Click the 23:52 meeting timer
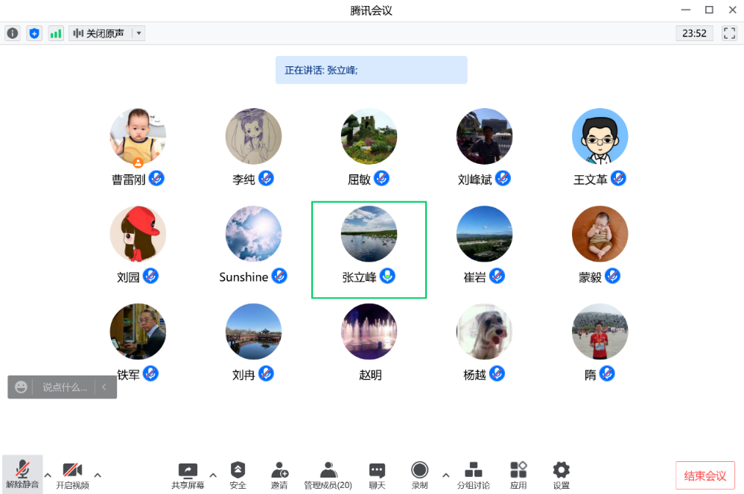Screen dimensions: 744x494 click(x=694, y=34)
